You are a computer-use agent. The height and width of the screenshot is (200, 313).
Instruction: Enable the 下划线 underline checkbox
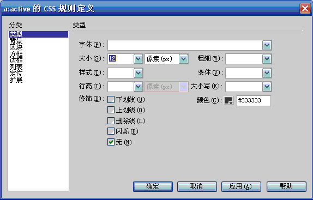click(x=111, y=99)
